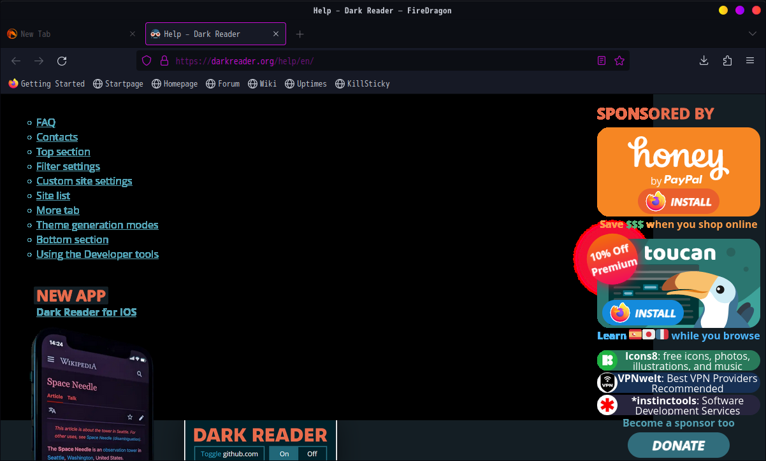Open a new tab with plus button
Image resolution: width=766 pixels, height=461 pixels.
[x=300, y=34]
